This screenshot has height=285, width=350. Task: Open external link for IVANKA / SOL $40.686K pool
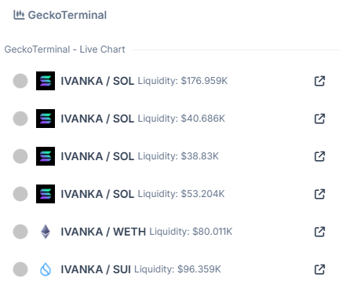[319, 119]
